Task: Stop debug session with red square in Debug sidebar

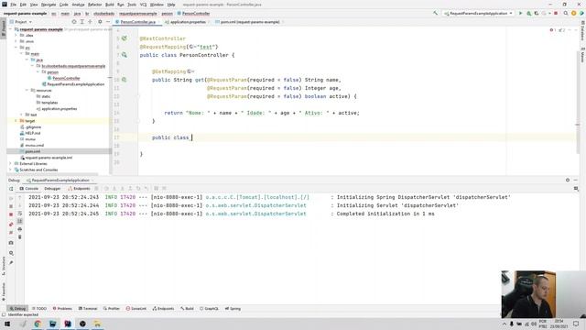Action: tap(11, 214)
